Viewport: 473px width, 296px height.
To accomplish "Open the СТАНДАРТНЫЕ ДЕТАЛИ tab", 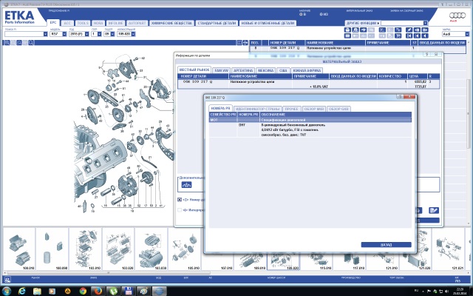I will [217, 23].
